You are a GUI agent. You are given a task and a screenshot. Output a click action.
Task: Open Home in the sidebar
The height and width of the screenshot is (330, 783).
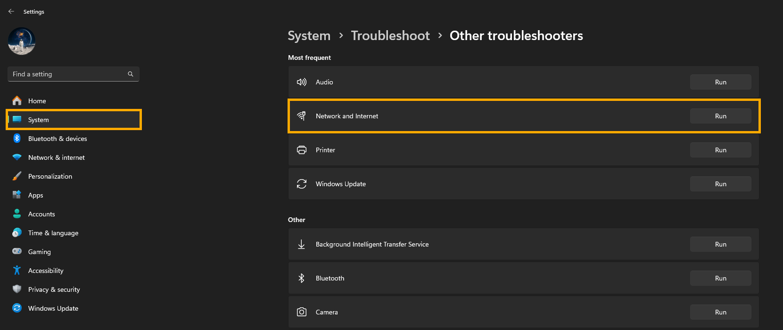pyautogui.click(x=74, y=101)
